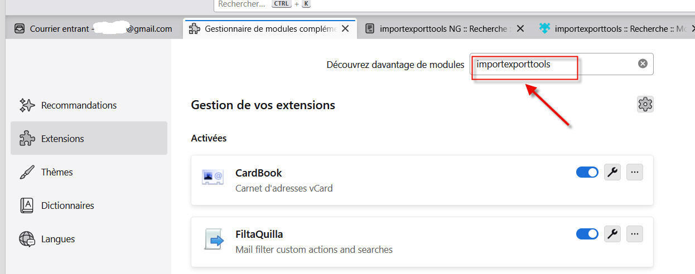Open Thèmes brush icon section
This screenshot has height=274, width=695.
[x=27, y=172]
